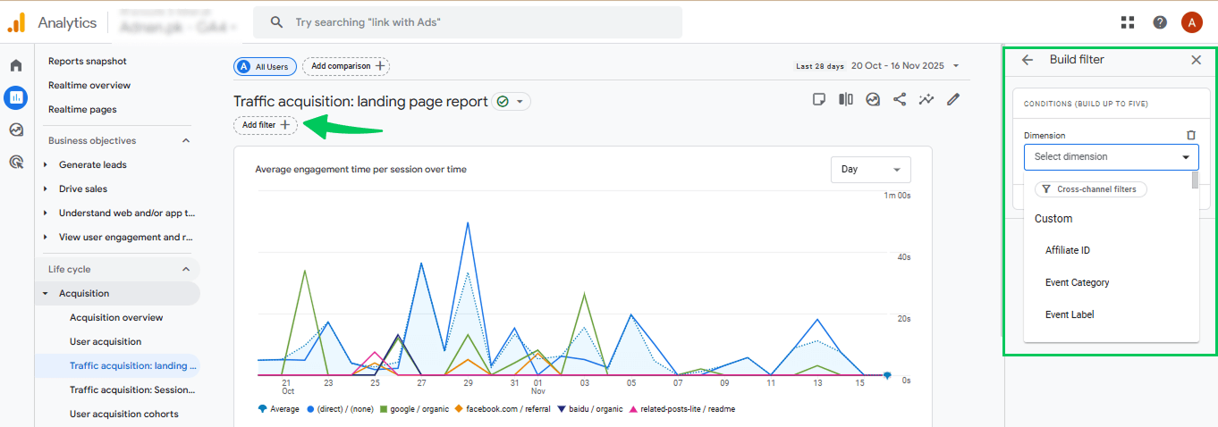Customize report with the pencil icon
This screenshot has width=1218, height=427.
[x=953, y=99]
